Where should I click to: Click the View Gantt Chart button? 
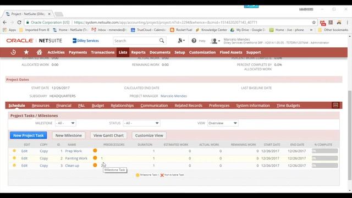(108, 135)
